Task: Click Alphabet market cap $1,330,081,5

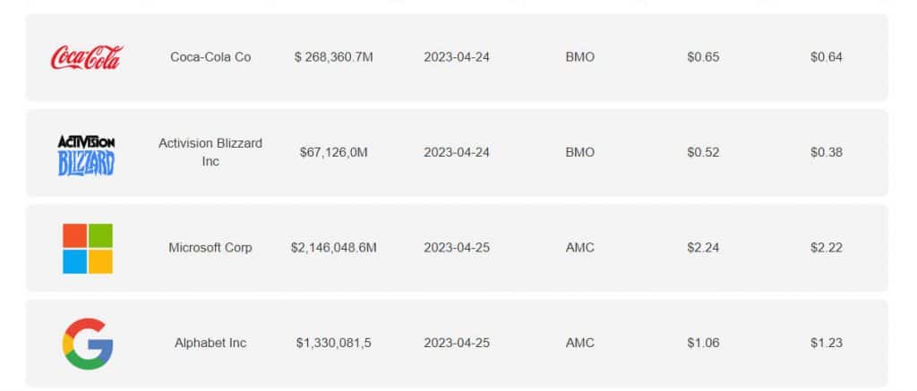Action: pos(334,343)
